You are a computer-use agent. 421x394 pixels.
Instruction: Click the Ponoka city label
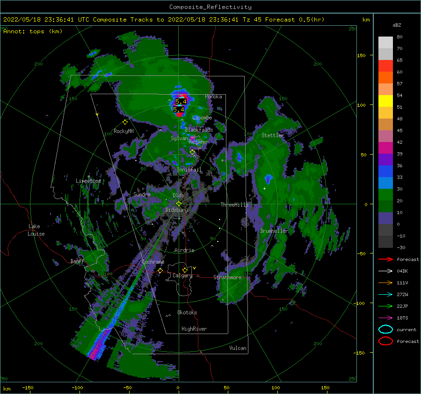213,97
